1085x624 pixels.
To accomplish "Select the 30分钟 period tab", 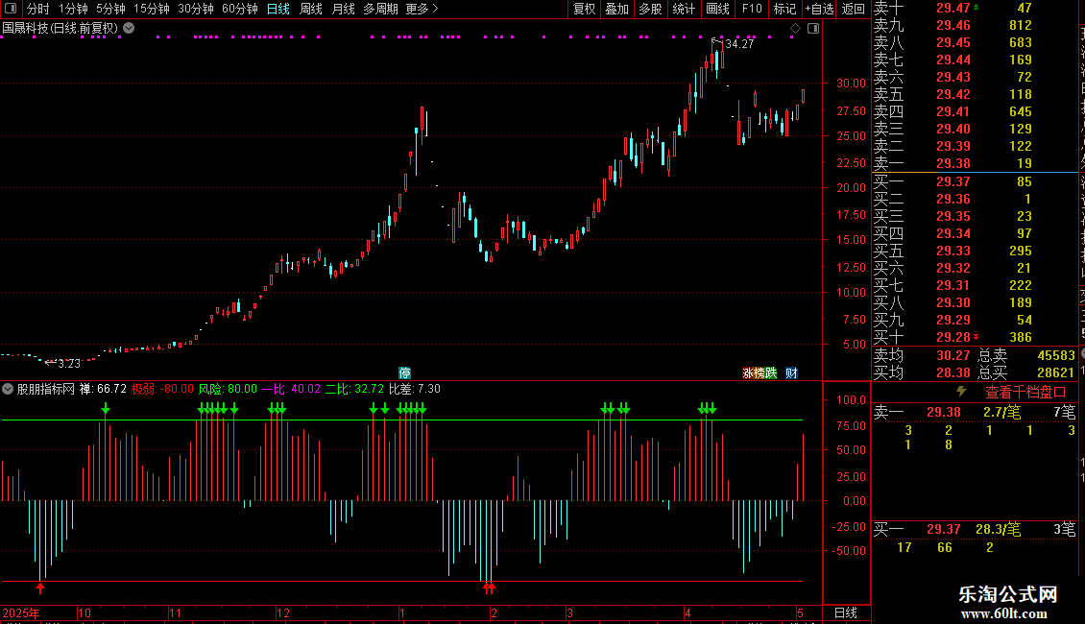I will [x=196, y=9].
